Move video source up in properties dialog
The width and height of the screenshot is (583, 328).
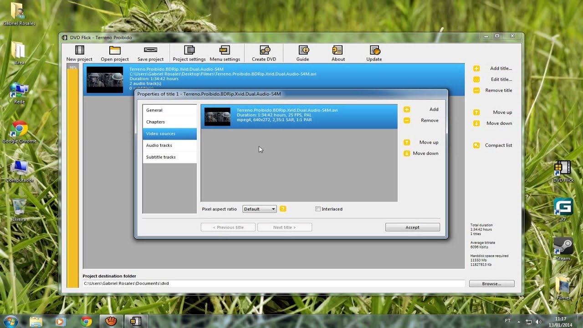click(421, 142)
